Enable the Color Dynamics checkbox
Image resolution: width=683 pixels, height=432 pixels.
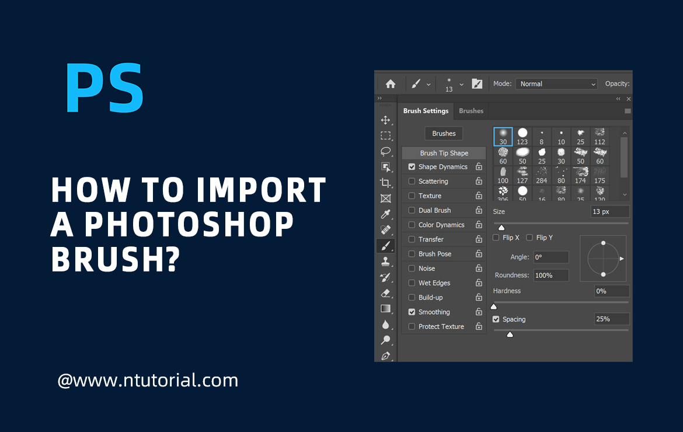pyautogui.click(x=412, y=225)
